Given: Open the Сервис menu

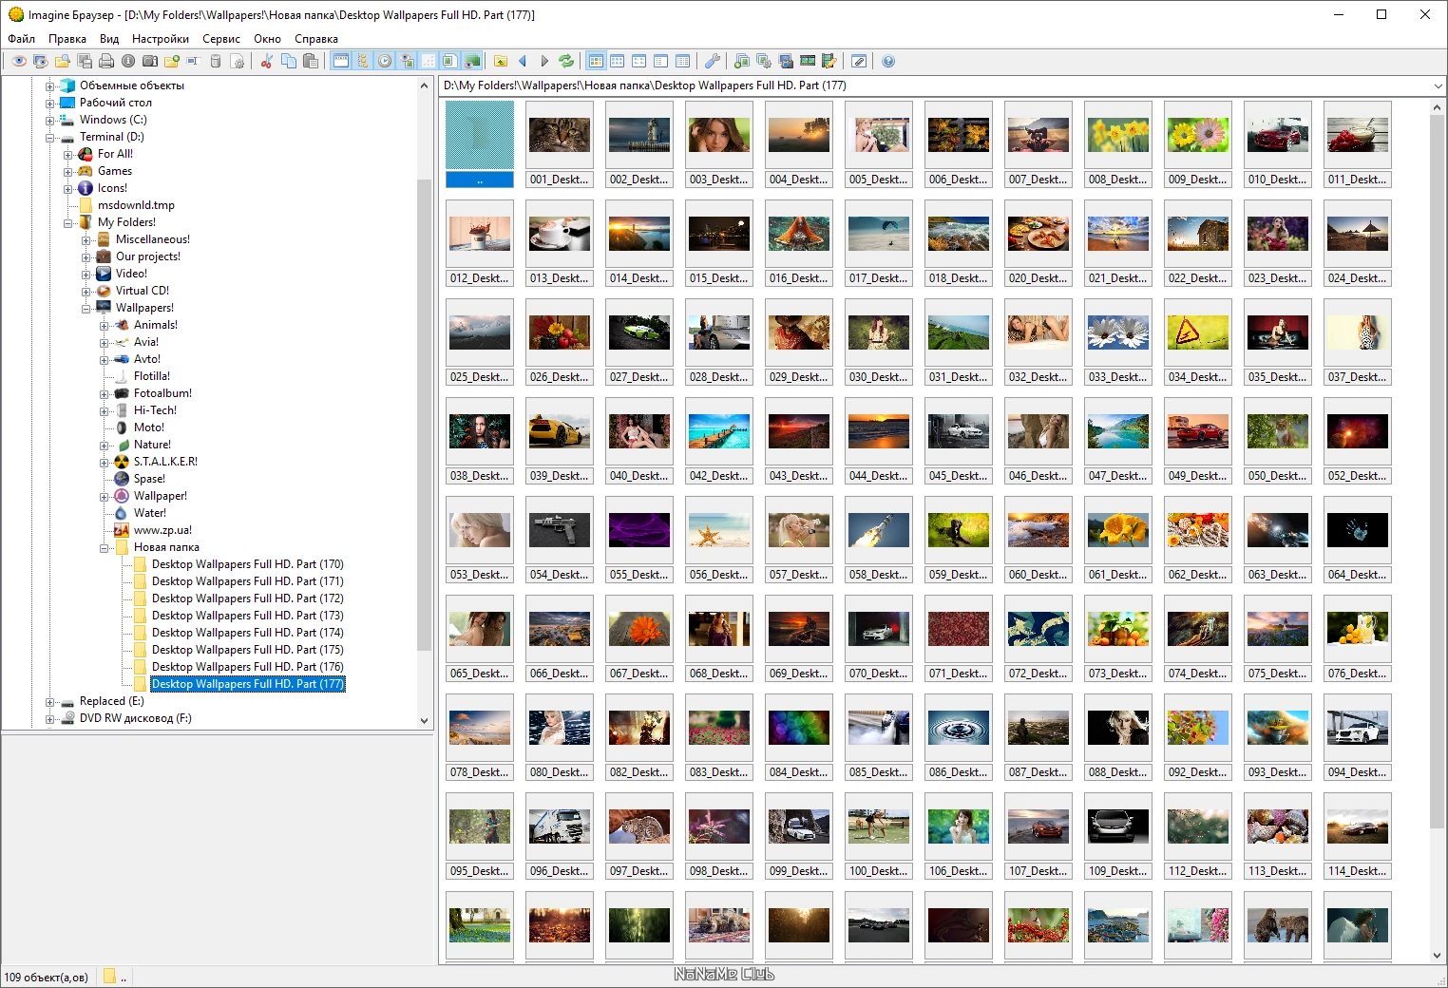Looking at the screenshot, I should click(x=221, y=39).
